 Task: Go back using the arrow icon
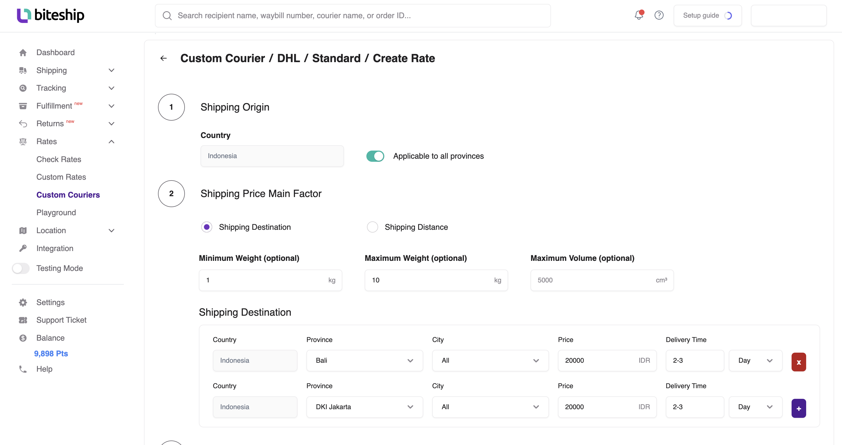click(164, 58)
